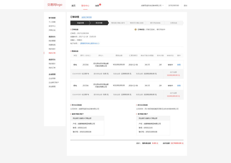Click the 发起交易 progress step

(80, 23)
